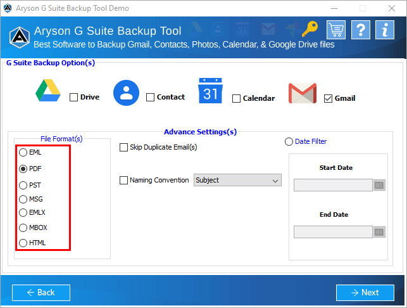
Task: Click the Next button
Action: pos(365,293)
